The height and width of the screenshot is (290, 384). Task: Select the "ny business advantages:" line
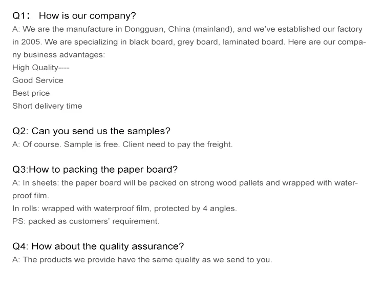pos(58,55)
